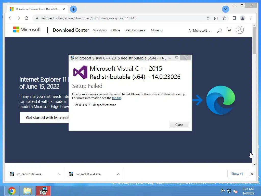Add a new tab with plus button
The width and height of the screenshot is (261, 196).
pos(73,9)
